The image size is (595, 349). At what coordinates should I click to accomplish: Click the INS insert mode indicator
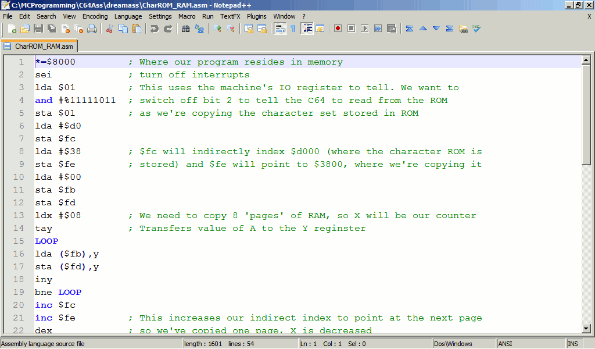[x=573, y=344]
